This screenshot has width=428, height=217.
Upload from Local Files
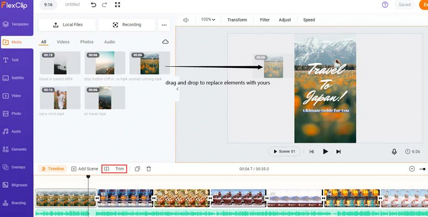pyautogui.click(x=67, y=25)
